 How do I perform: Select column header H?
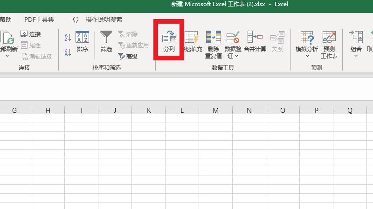coord(48,110)
